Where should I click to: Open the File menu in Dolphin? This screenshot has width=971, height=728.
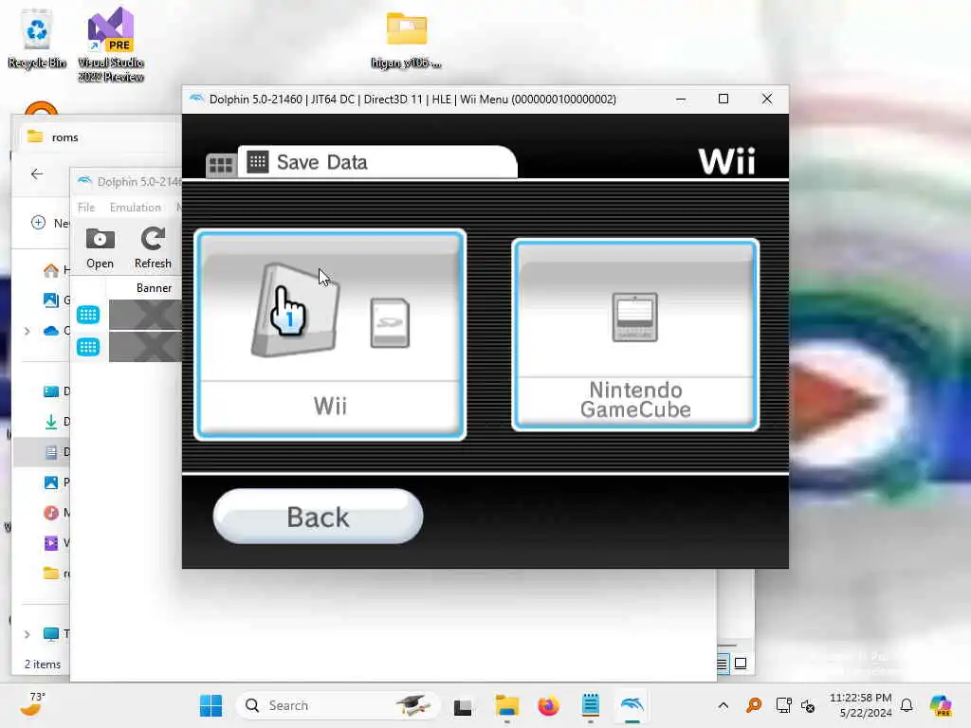pos(86,208)
